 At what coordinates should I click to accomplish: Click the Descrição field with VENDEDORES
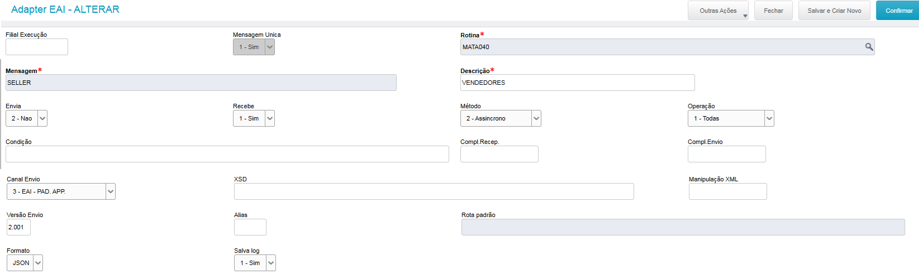click(x=577, y=83)
